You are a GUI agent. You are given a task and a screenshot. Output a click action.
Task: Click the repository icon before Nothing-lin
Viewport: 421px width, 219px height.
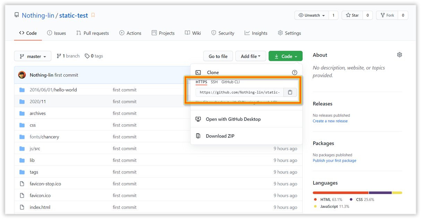tap(17, 15)
